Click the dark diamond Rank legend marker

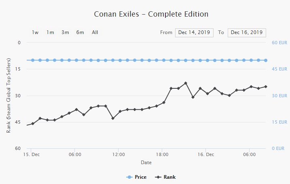click(x=159, y=177)
